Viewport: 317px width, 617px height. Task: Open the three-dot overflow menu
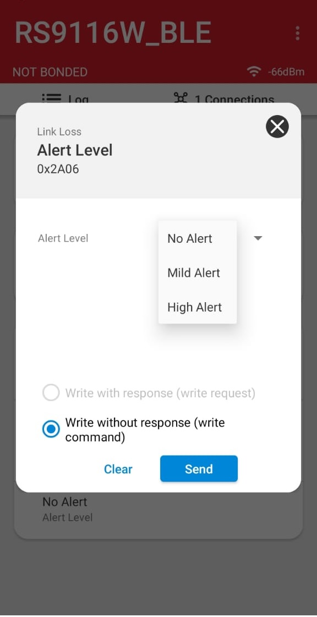298,34
